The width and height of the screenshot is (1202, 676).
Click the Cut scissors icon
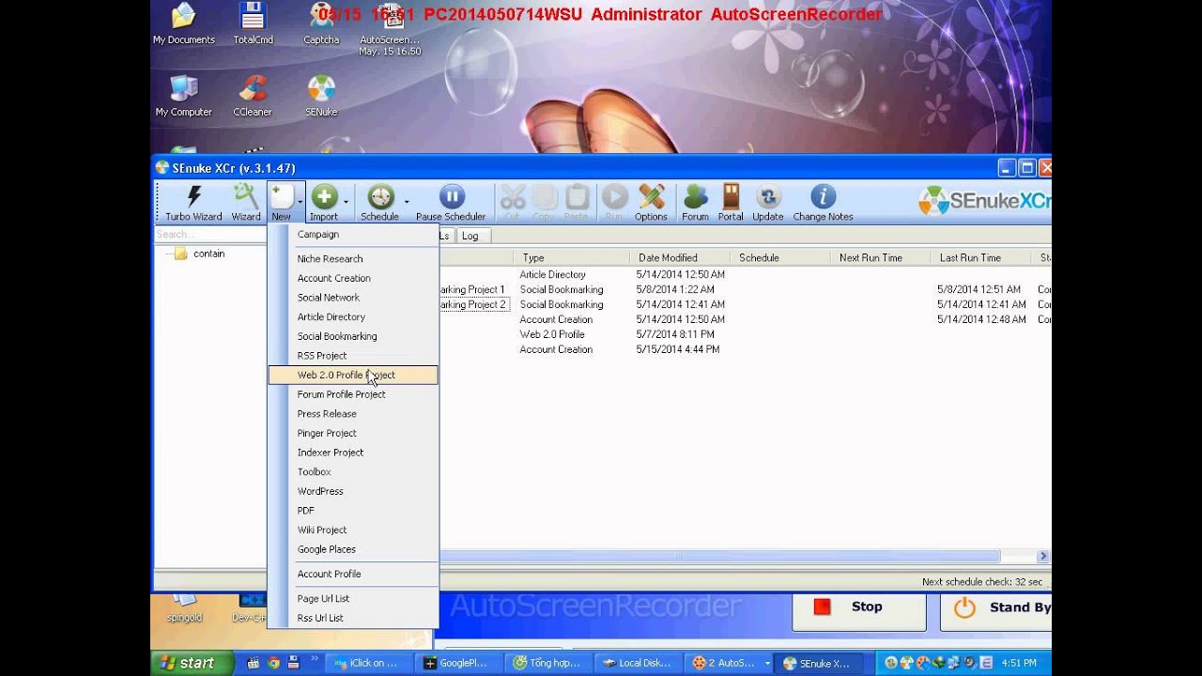[x=512, y=202]
